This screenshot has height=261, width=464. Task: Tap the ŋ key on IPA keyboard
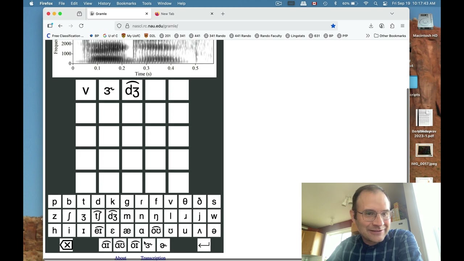[156, 216]
